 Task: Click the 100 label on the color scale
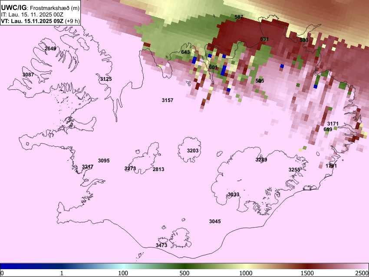pyautogui.click(x=123, y=273)
